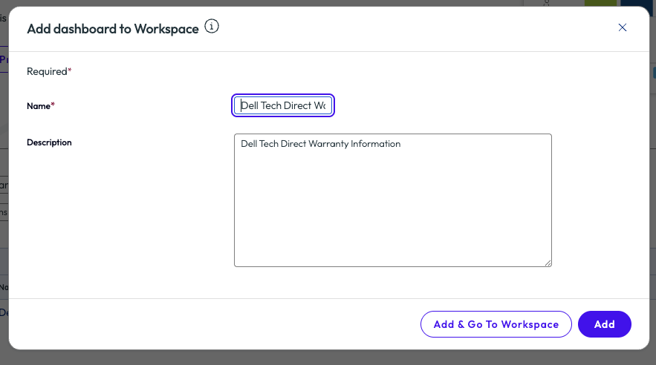Focus the Name input field
Screen dimensions: 656x365
pos(283,106)
